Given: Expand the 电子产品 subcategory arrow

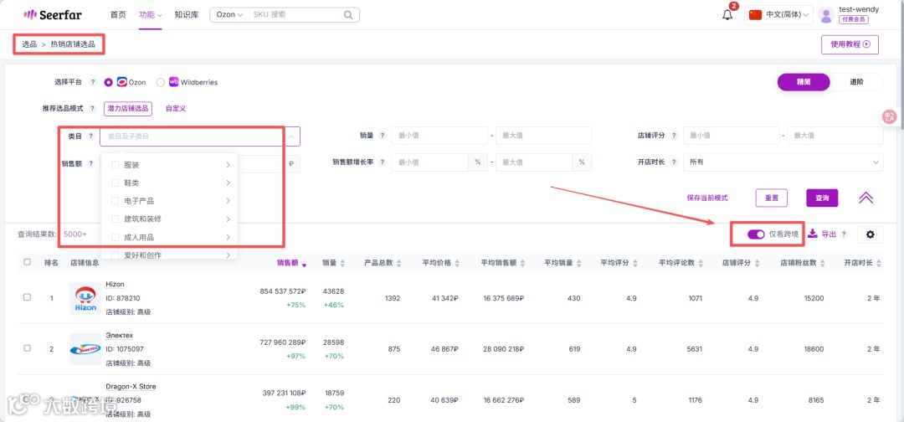Looking at the screenshot, I should (x=229, y=201).
